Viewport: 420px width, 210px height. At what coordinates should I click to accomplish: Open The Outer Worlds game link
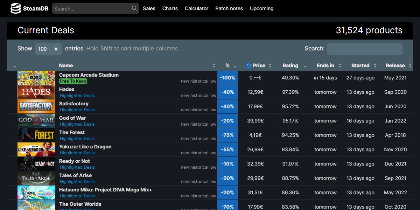tap(80, 204)
